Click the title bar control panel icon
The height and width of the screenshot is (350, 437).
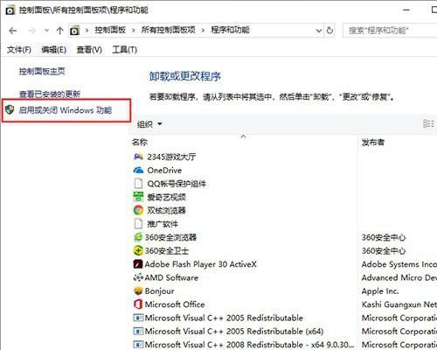[x=10, y=10]
